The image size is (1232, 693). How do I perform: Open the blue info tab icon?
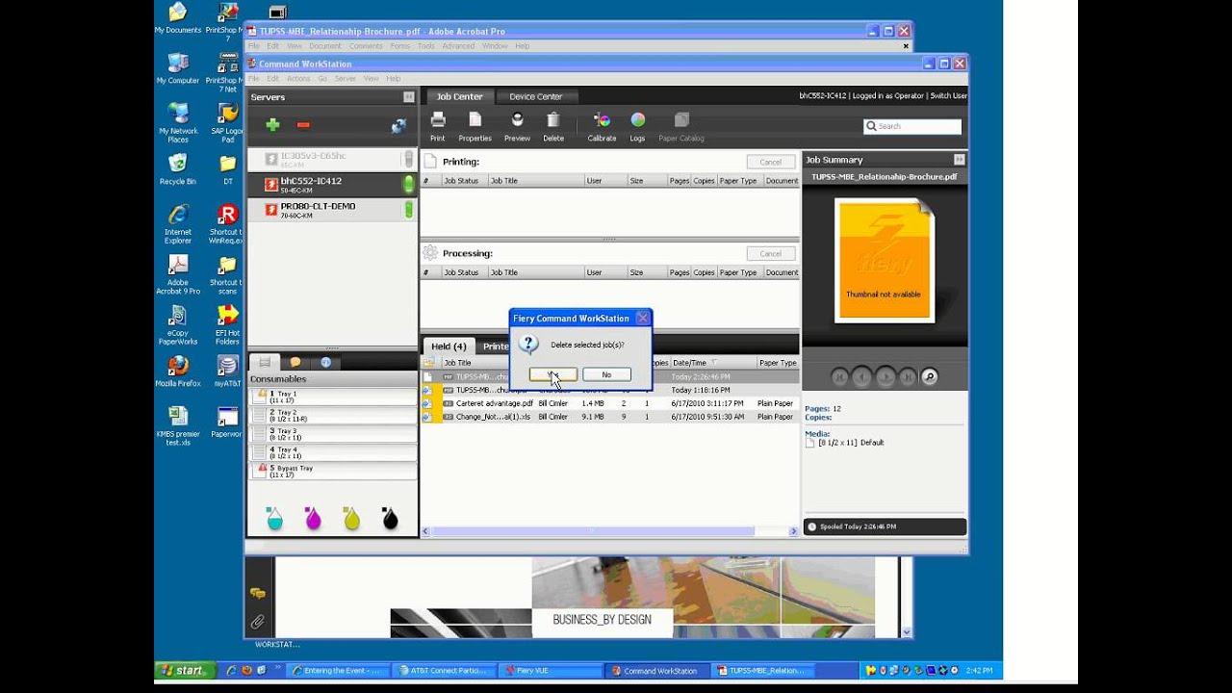(325, 362)
